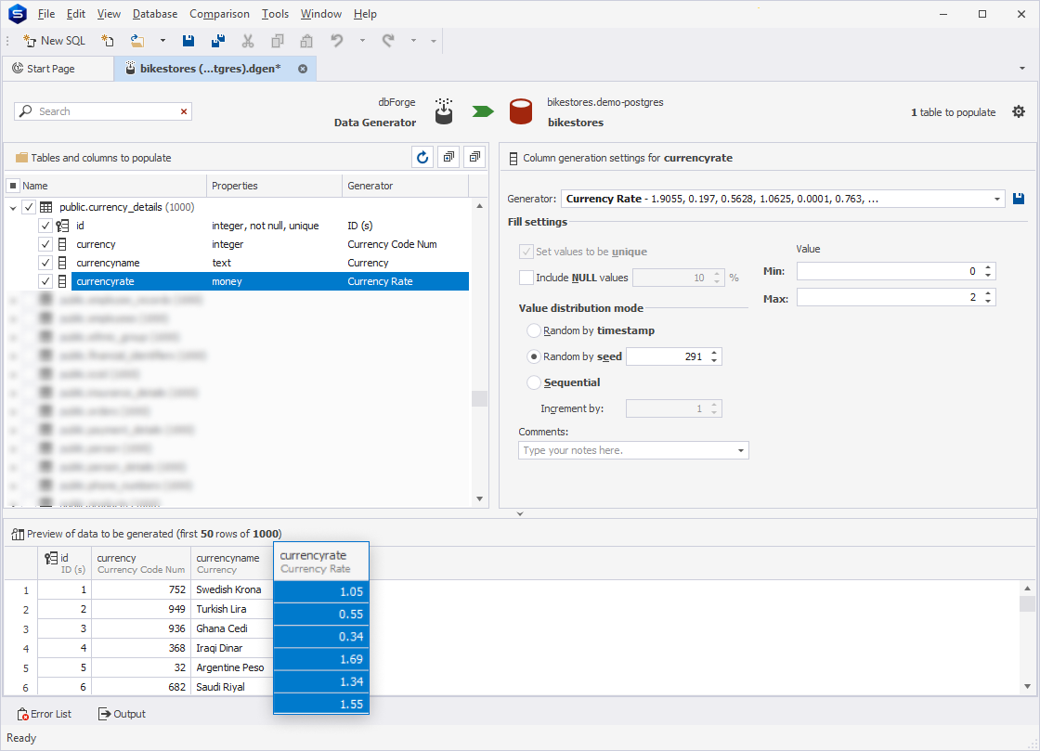
Task: Click the Properties column header
Action: coord(274,186)
